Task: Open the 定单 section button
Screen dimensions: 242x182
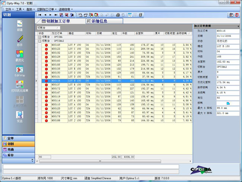Action: (x=18, y=138)
